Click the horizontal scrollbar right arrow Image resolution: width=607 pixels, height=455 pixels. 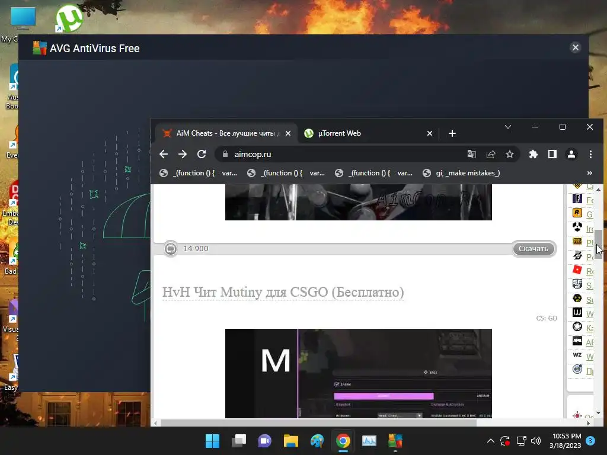(x=589, y=423)
